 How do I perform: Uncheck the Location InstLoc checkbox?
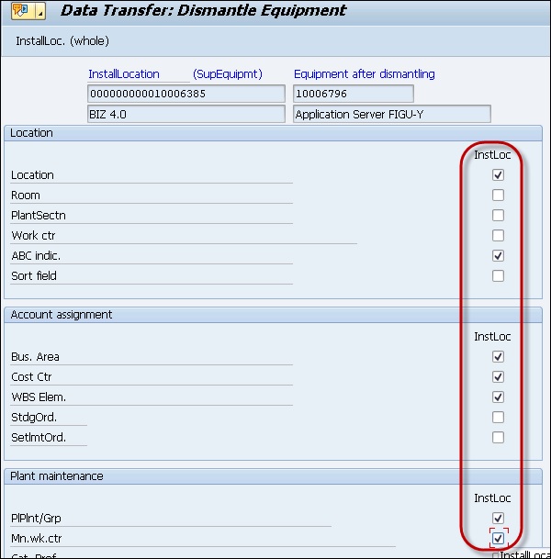pos(498,175)
